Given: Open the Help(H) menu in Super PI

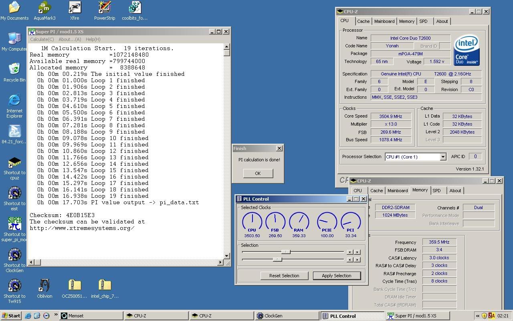Looking at the screenshot, I should point(93,39).
